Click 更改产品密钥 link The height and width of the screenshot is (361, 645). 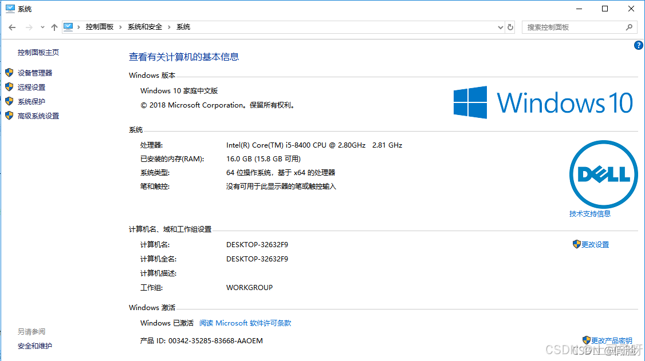(x=612, y=340)
